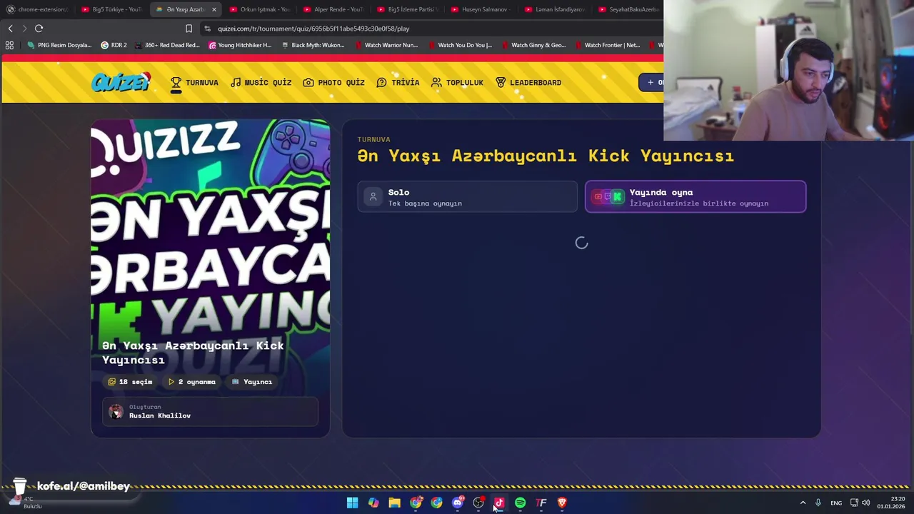Go to the Trivia section
The image size is (914, 514).
point(398,83)
